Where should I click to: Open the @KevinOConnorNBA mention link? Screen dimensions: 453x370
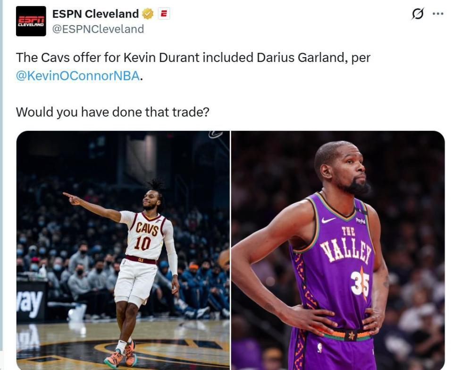[x=78, y=76]
